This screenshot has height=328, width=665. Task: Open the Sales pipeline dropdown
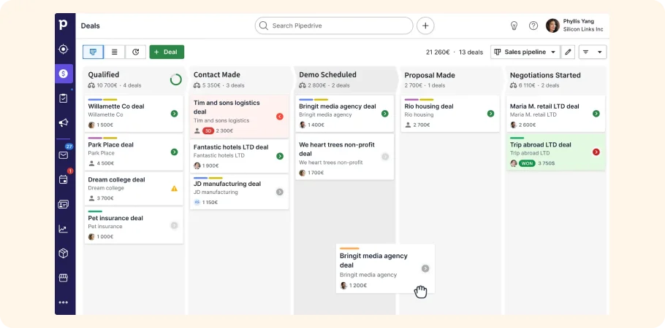pos(525,52)
